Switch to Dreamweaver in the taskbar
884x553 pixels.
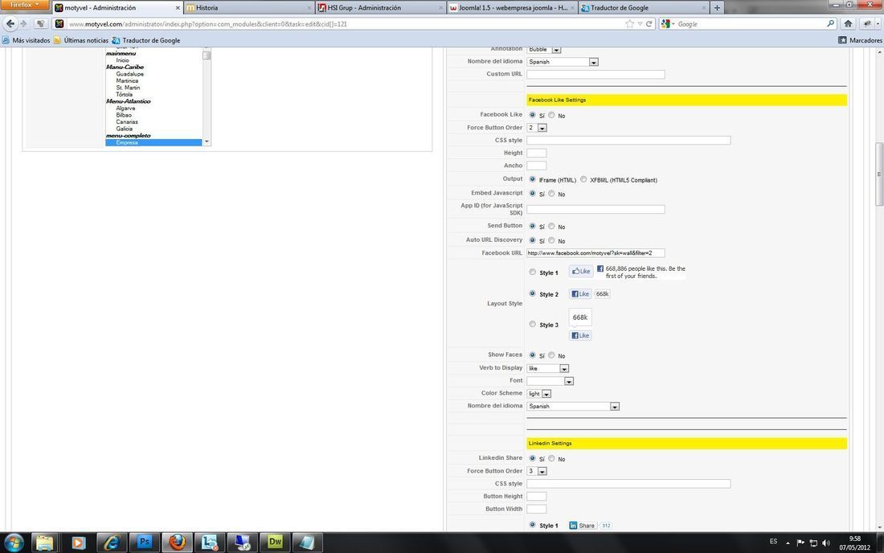tap(275, 543)
